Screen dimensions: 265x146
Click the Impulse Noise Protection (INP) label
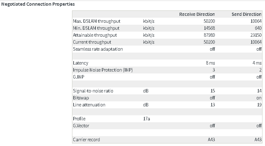click(x=103, y=70)
